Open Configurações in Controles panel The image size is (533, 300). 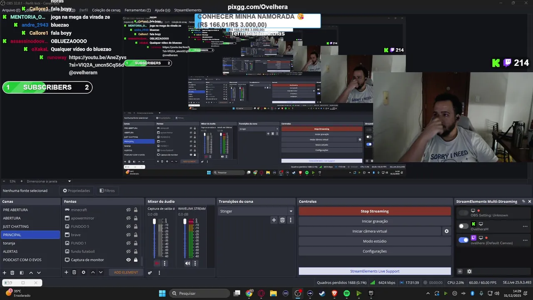click(x=375, y=251)
